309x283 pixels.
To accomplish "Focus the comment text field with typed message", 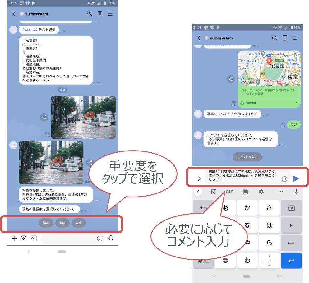I will click(243, 176).
